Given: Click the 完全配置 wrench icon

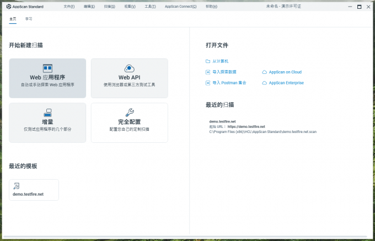Looking at the screenshot, I should click(130, 113).
